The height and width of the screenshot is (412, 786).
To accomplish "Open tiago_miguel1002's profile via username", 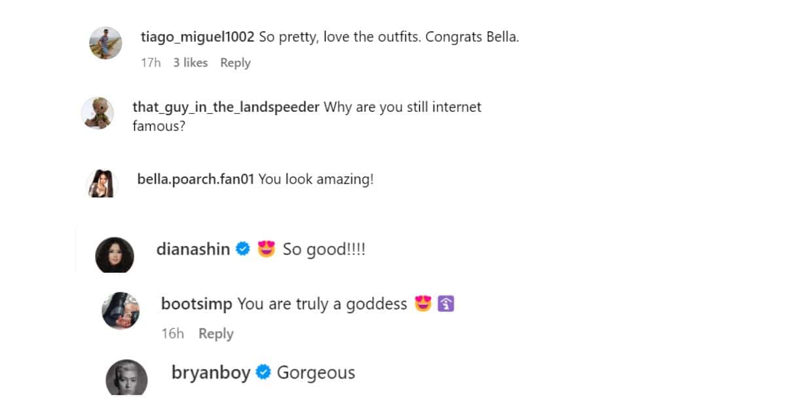I will [x=196, y=37].
